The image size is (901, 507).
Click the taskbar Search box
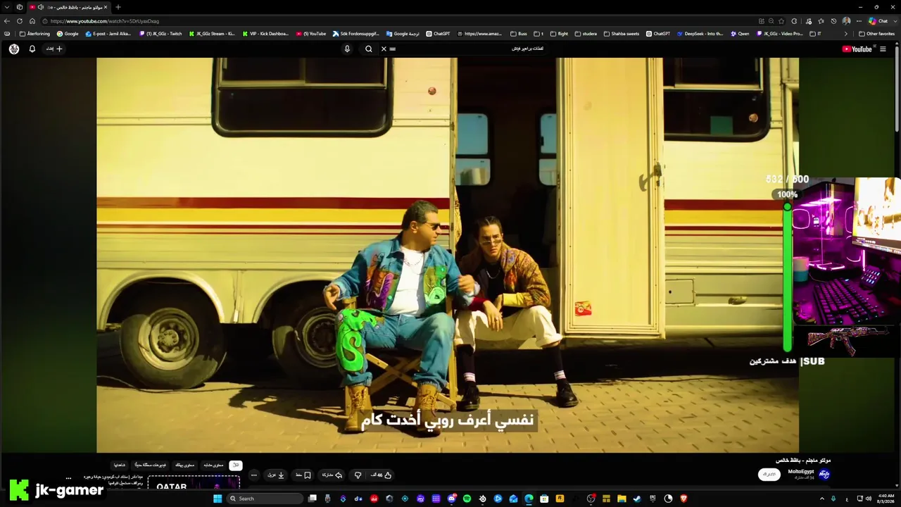[x=265, y=499]
